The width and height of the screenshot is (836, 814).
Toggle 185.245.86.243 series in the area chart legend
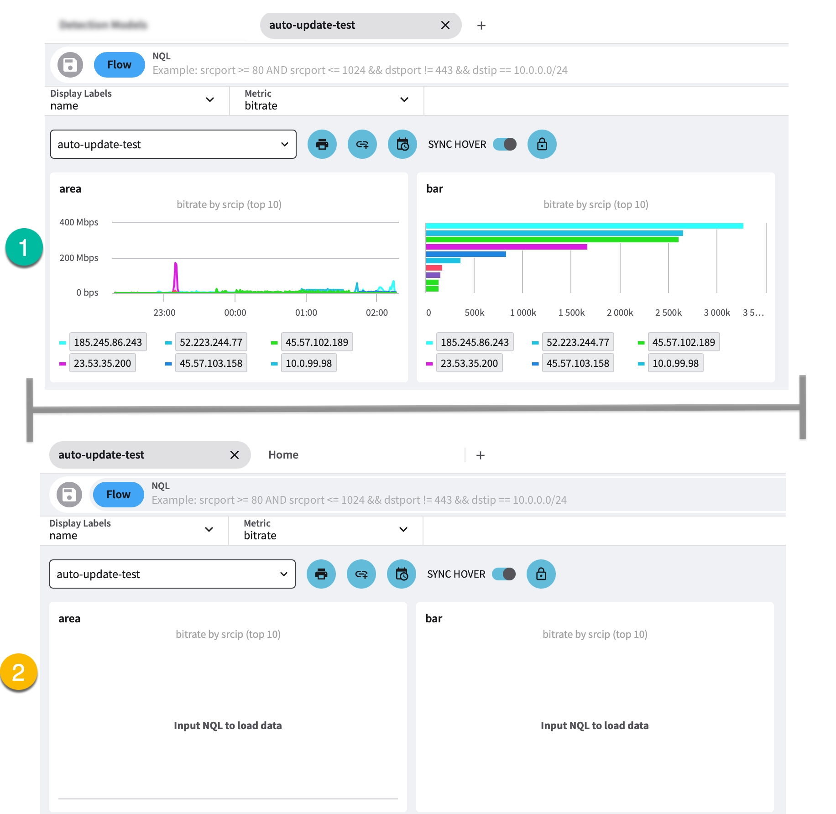pos(108,342)
